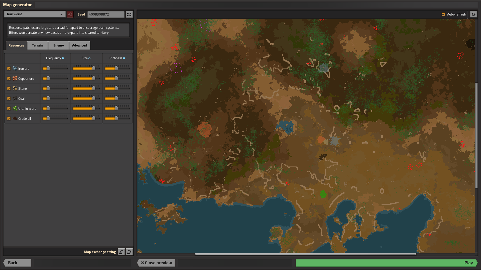The image size is (481, 270).
Task: Select the Advanced tab
Action: coord(79,45)
